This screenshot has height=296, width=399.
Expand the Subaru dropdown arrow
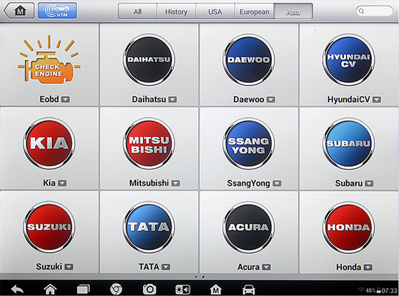coord(369,183)
